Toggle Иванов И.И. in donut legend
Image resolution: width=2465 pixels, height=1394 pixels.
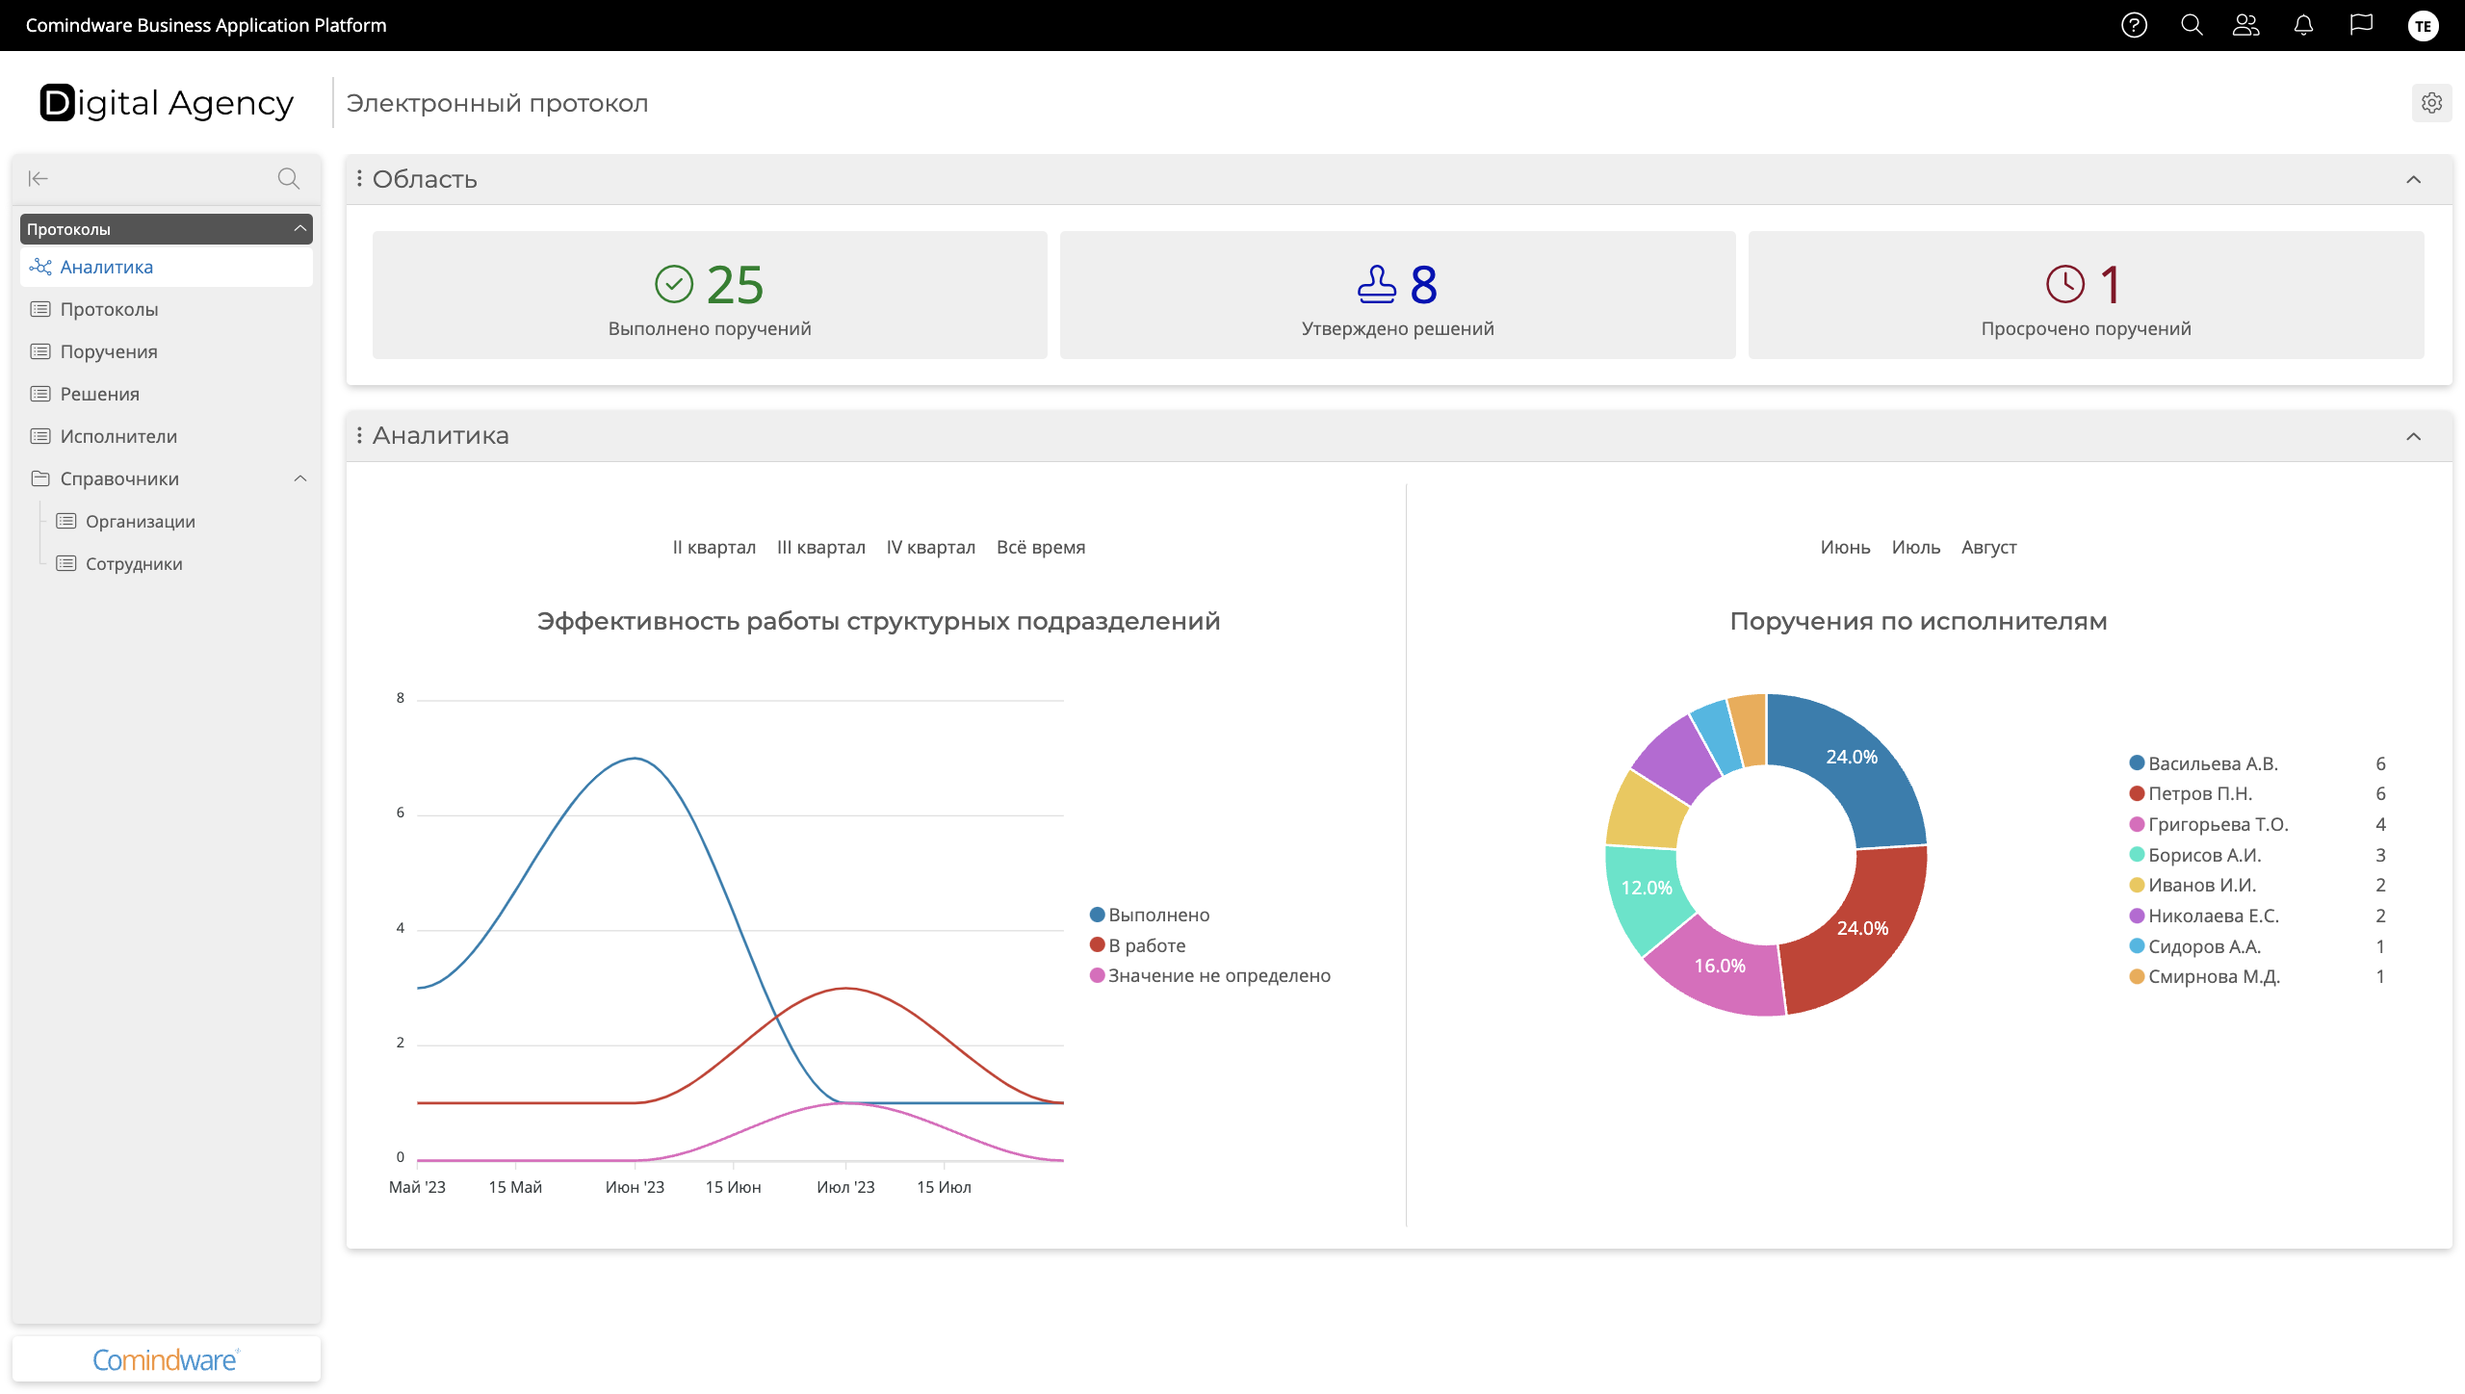pyautogui.click(x=2193, y=885)
